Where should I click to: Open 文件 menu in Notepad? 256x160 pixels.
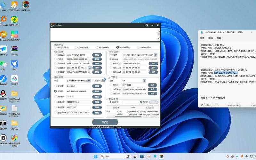(202, 38)
